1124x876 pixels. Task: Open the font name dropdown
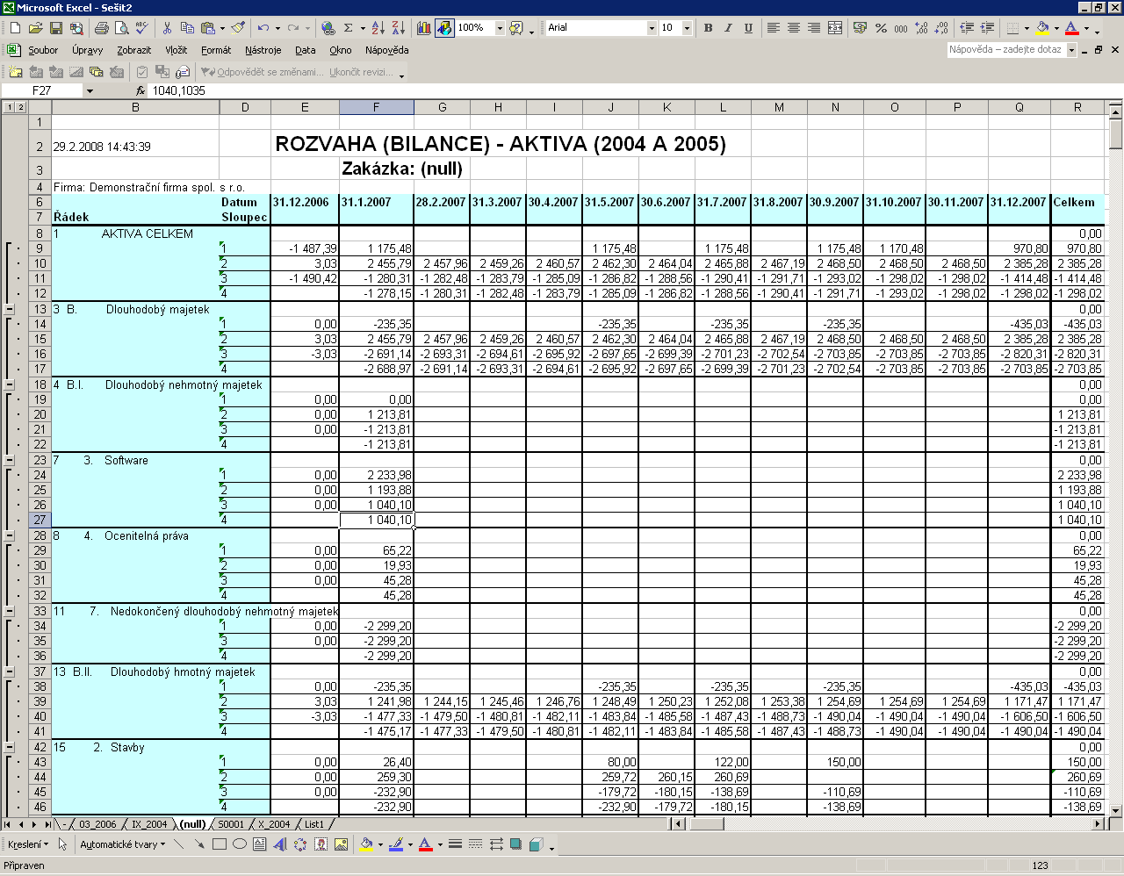652,28
